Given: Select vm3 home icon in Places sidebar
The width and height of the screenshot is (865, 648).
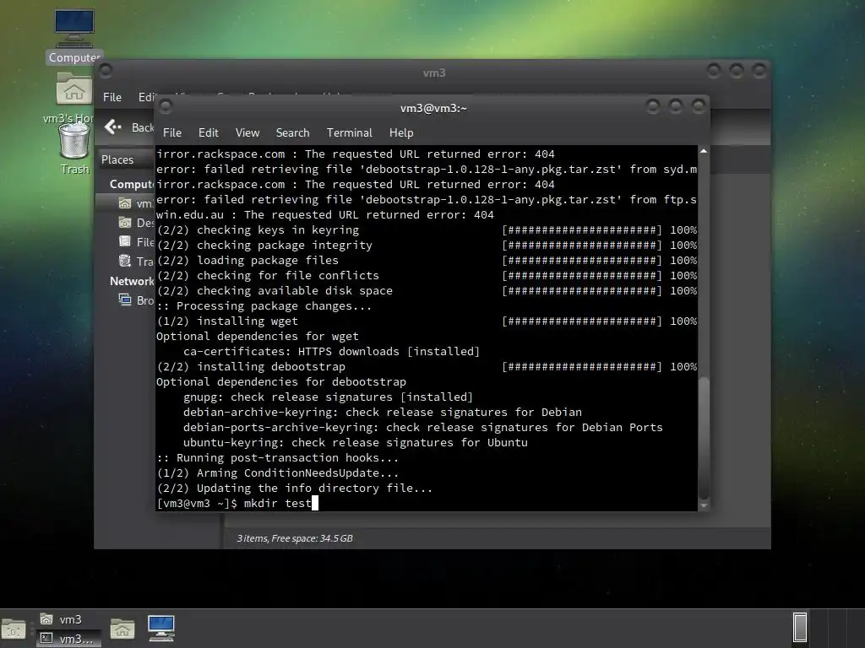Looking at the screenshot, I should click(x=125, y=203).
